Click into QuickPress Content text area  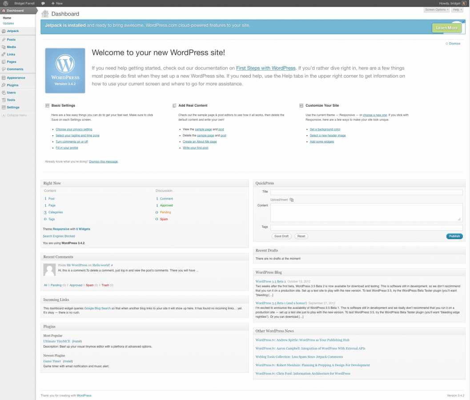coord(366,212)
